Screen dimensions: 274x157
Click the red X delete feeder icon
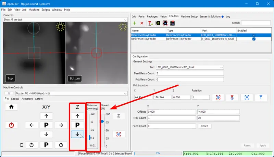click(x=142, y=23)
